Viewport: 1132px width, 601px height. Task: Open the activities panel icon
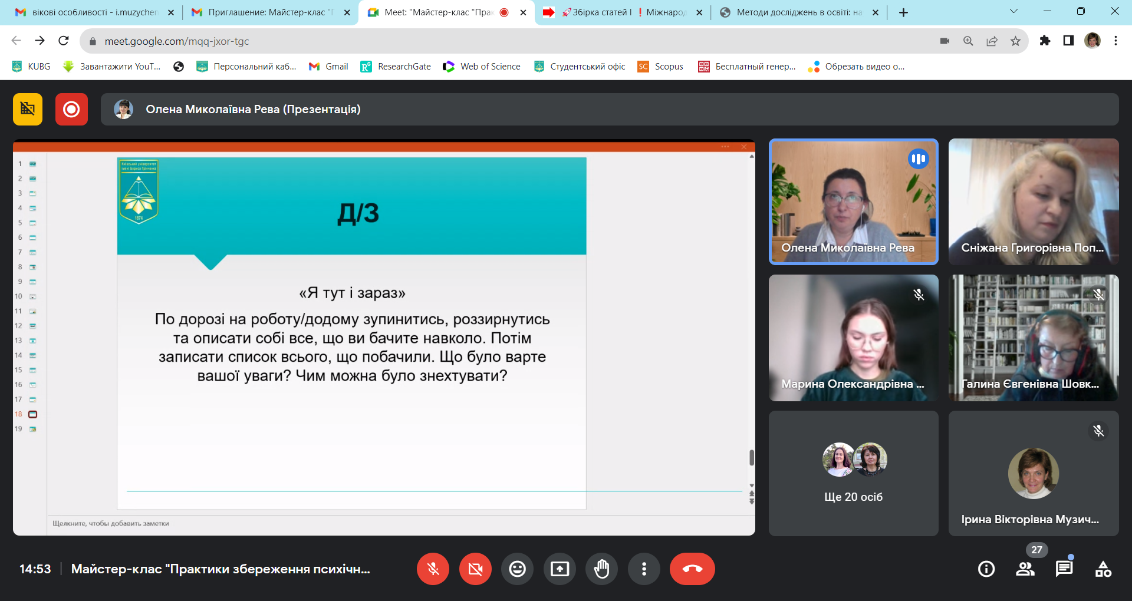pos(1103,569)
